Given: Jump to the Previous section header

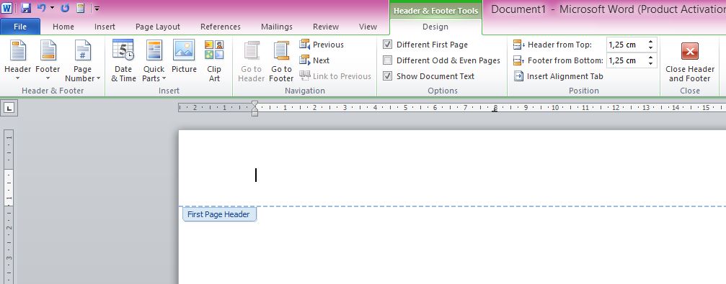Looking at the screenshot, I should [x=322, y=45].
